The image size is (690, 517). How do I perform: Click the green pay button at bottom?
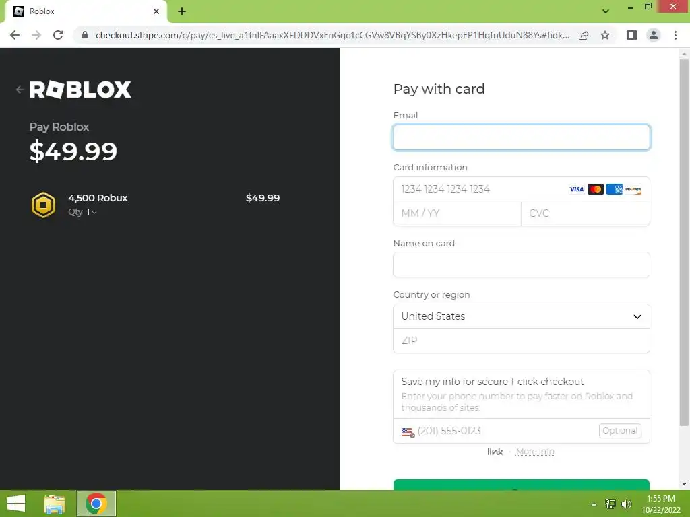(x=521, y=485)
